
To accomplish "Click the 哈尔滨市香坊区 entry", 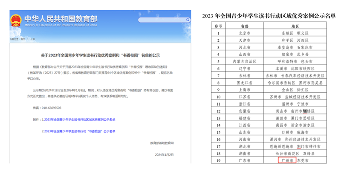I will [281, 83].
